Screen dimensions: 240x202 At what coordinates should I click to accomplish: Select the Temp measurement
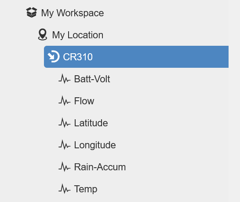click(x=86, y=189)
